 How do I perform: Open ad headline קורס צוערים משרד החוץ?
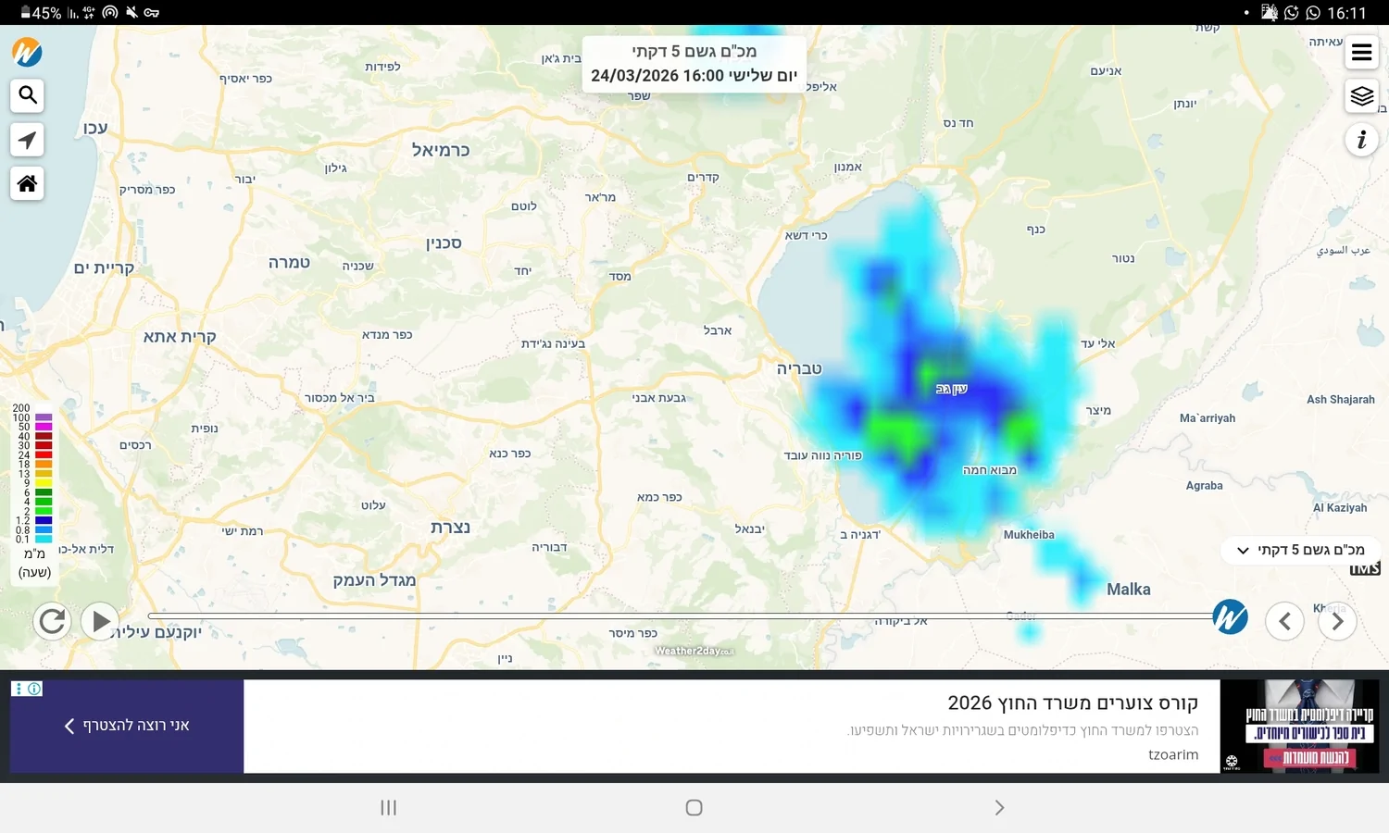1072,703
